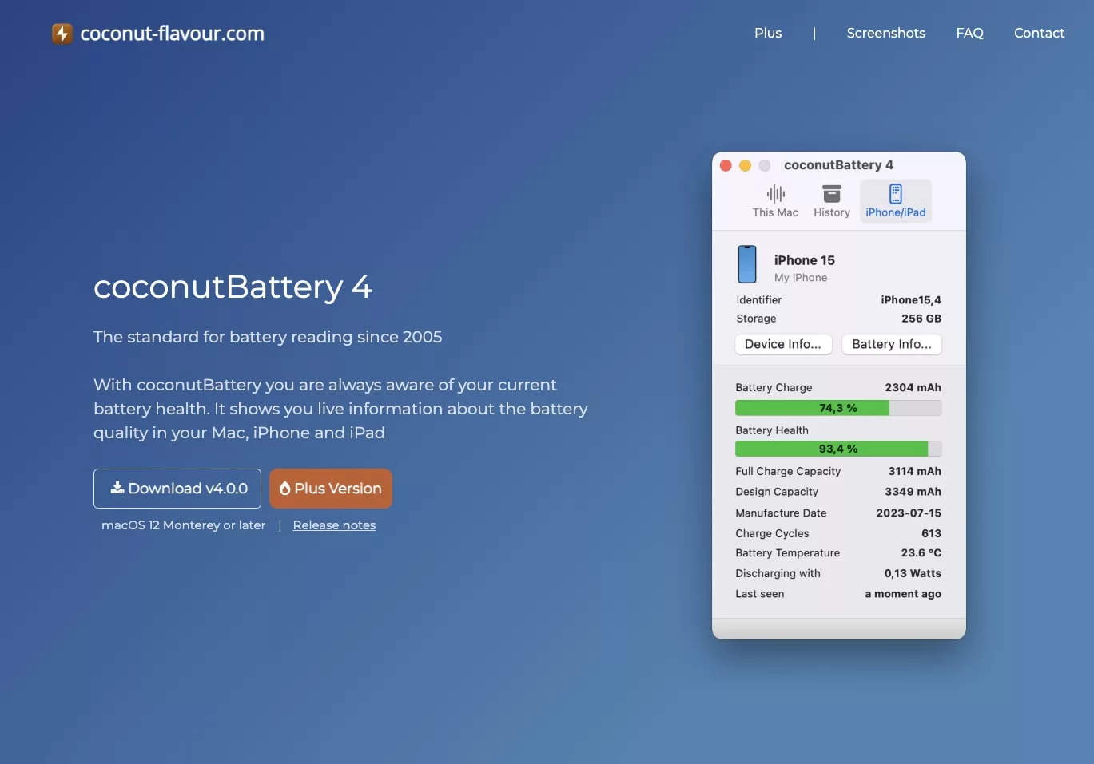This screenshot has height=764, width=1094.
Task: Click the Charge Cycles label
Action: tap(772, 533)
